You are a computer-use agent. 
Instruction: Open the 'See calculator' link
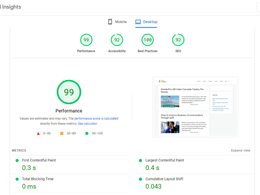point(88,123)
